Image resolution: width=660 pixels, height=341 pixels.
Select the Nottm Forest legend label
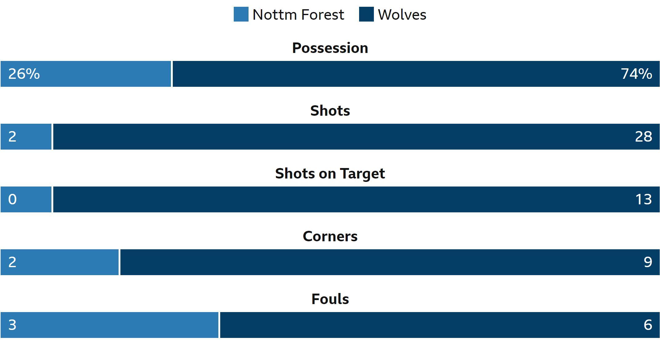(298, 14)
